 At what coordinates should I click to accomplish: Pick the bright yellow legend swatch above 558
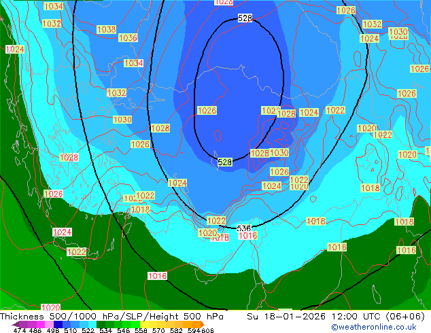click(x=144, y=324)
